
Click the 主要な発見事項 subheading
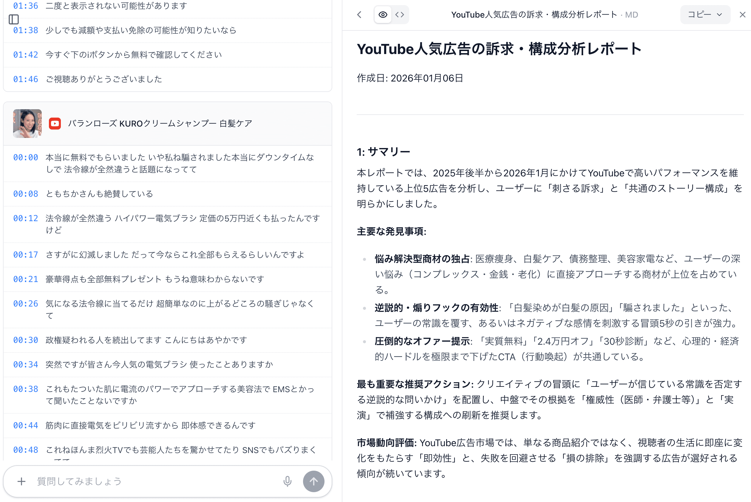(392, 232)
